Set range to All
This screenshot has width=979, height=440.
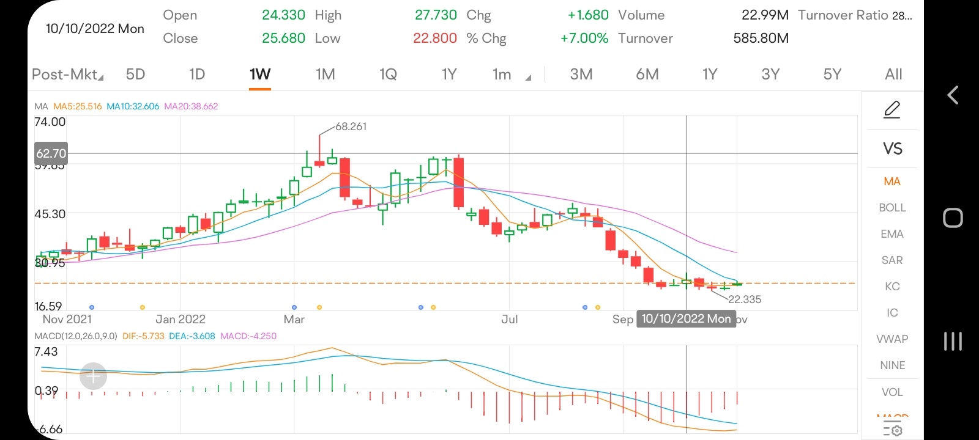[x=893, y=75]
